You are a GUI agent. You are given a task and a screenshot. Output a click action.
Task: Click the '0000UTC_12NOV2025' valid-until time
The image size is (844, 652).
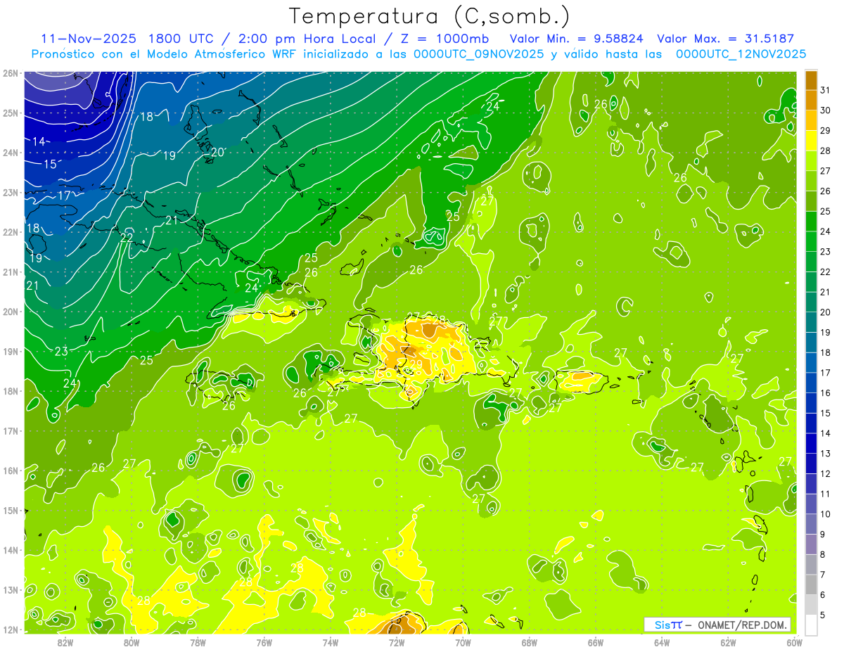tap(741, 54)
